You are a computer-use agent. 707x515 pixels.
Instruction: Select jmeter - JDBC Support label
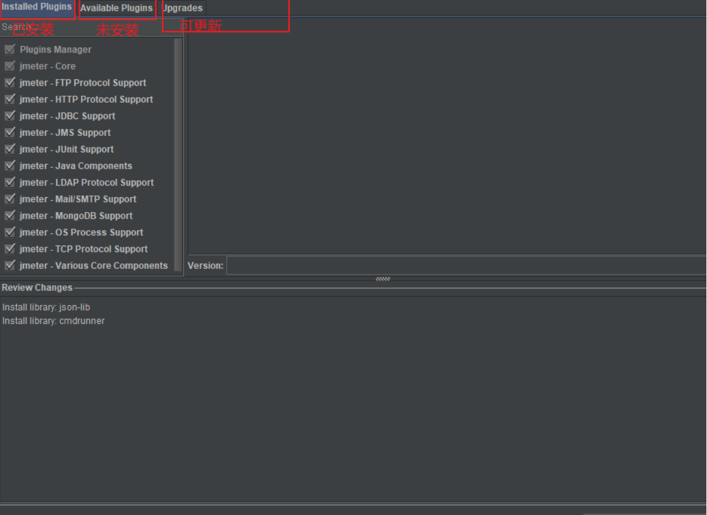coord(67,116)
